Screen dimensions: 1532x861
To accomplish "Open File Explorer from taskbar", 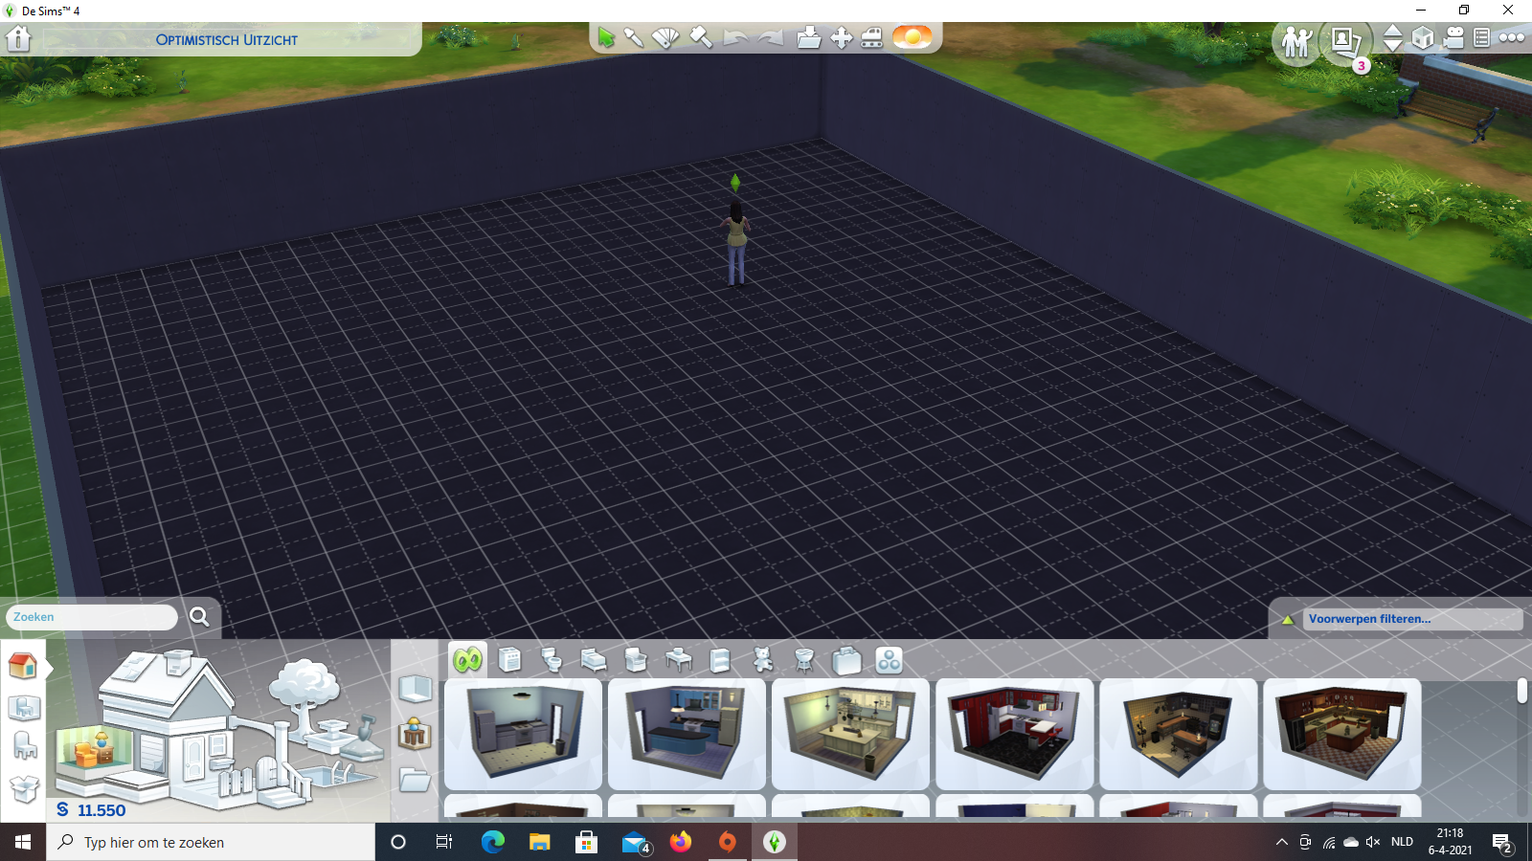I will pyautogui.click(x=540, y=842).
